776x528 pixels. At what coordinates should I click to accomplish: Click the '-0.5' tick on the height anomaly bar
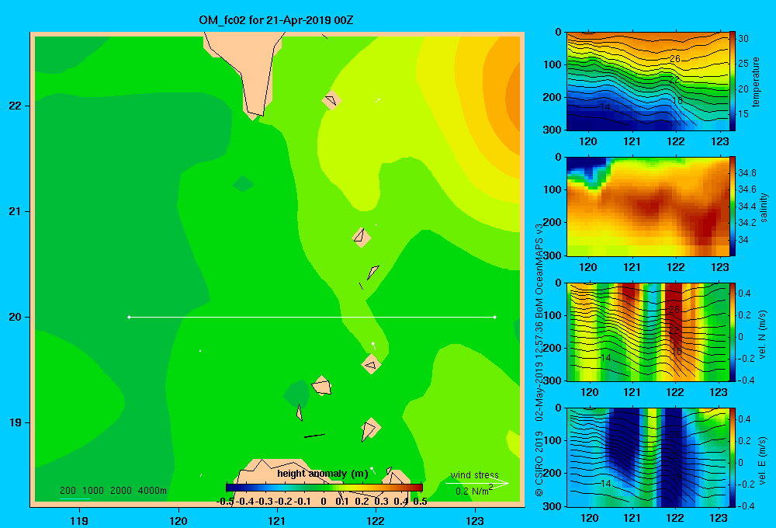226,502
